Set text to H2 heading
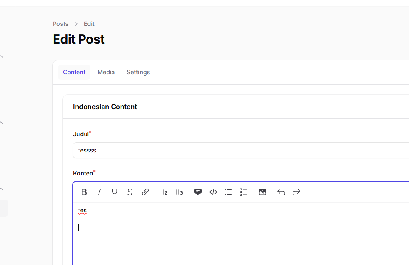The height and width of the screenshot is (265, 409). pos(164,192)
